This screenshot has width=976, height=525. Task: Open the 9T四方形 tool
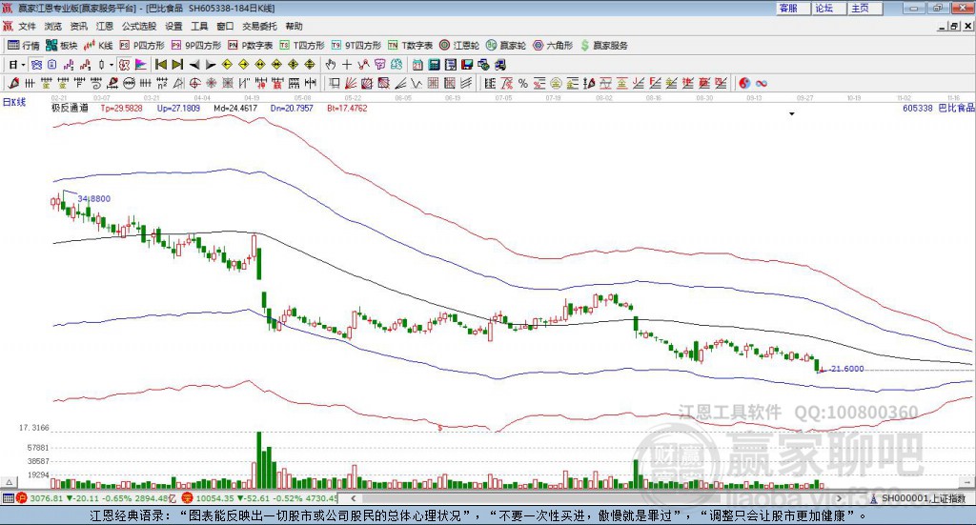click(x=356, y=46)
